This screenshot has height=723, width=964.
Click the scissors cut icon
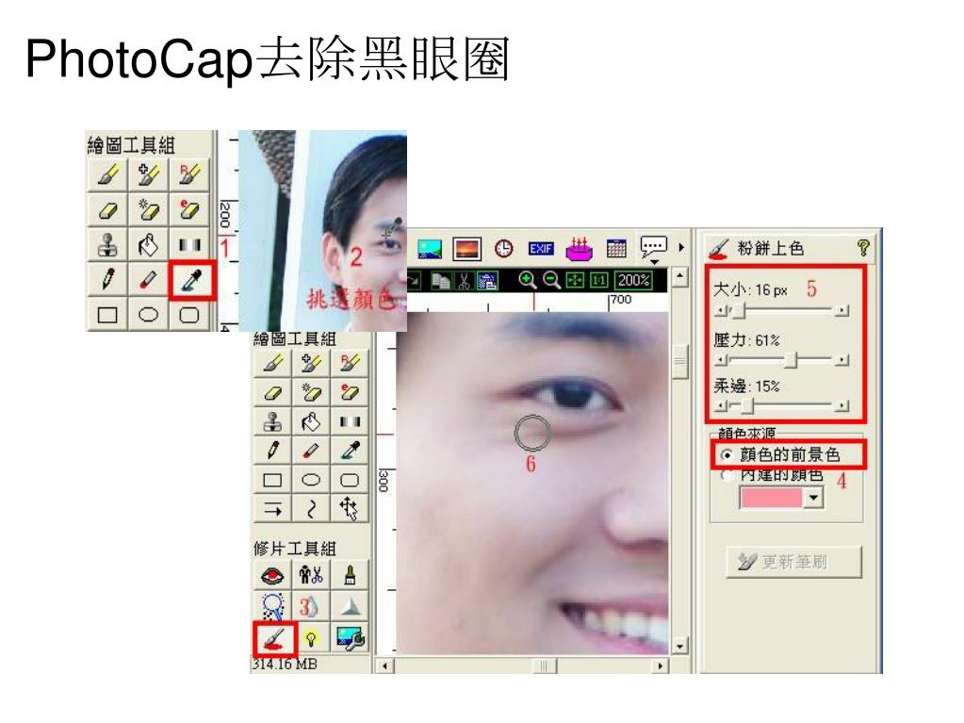(x=465, y=281)
